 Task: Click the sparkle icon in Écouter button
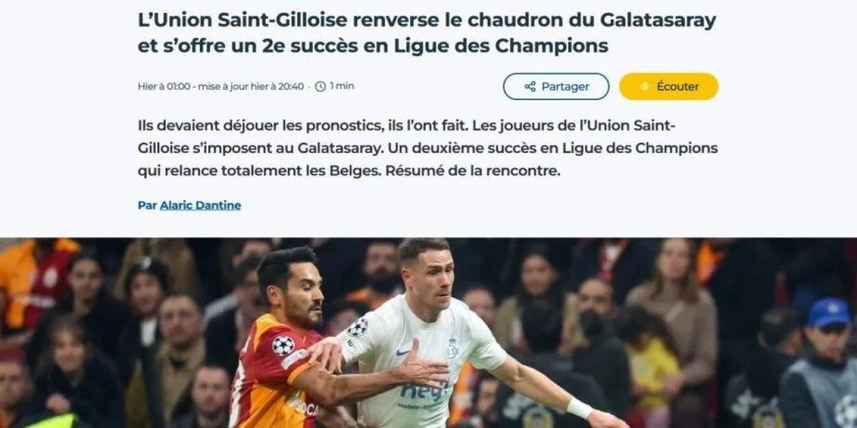coord(644,86)
